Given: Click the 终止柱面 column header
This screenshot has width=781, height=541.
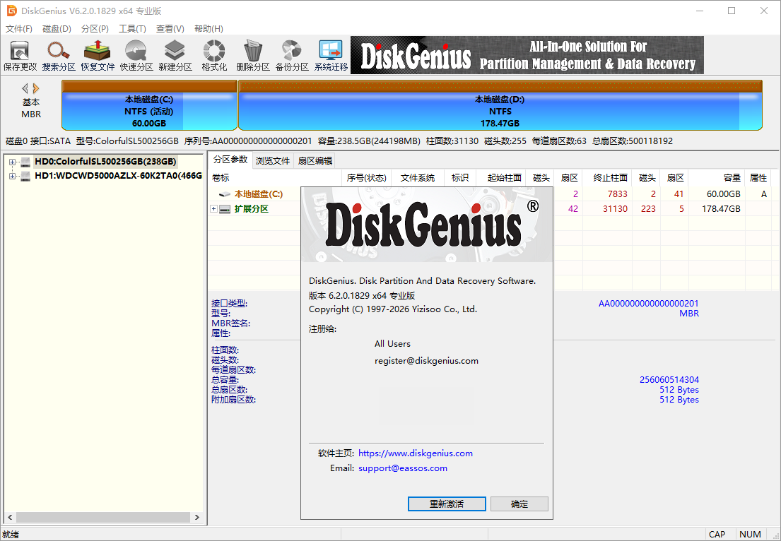Looking at the screenshot, I should [x=608, y=178].
